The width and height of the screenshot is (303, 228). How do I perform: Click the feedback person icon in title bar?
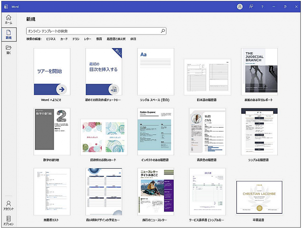tap(251, 7)
